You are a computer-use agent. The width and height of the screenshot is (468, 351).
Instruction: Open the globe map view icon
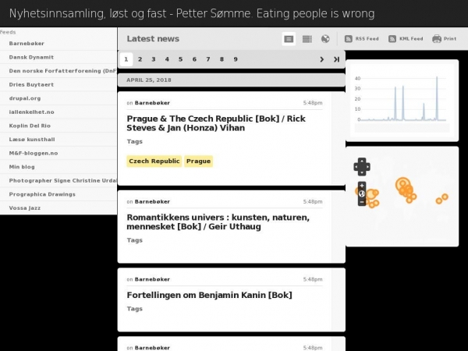point(325,38)
